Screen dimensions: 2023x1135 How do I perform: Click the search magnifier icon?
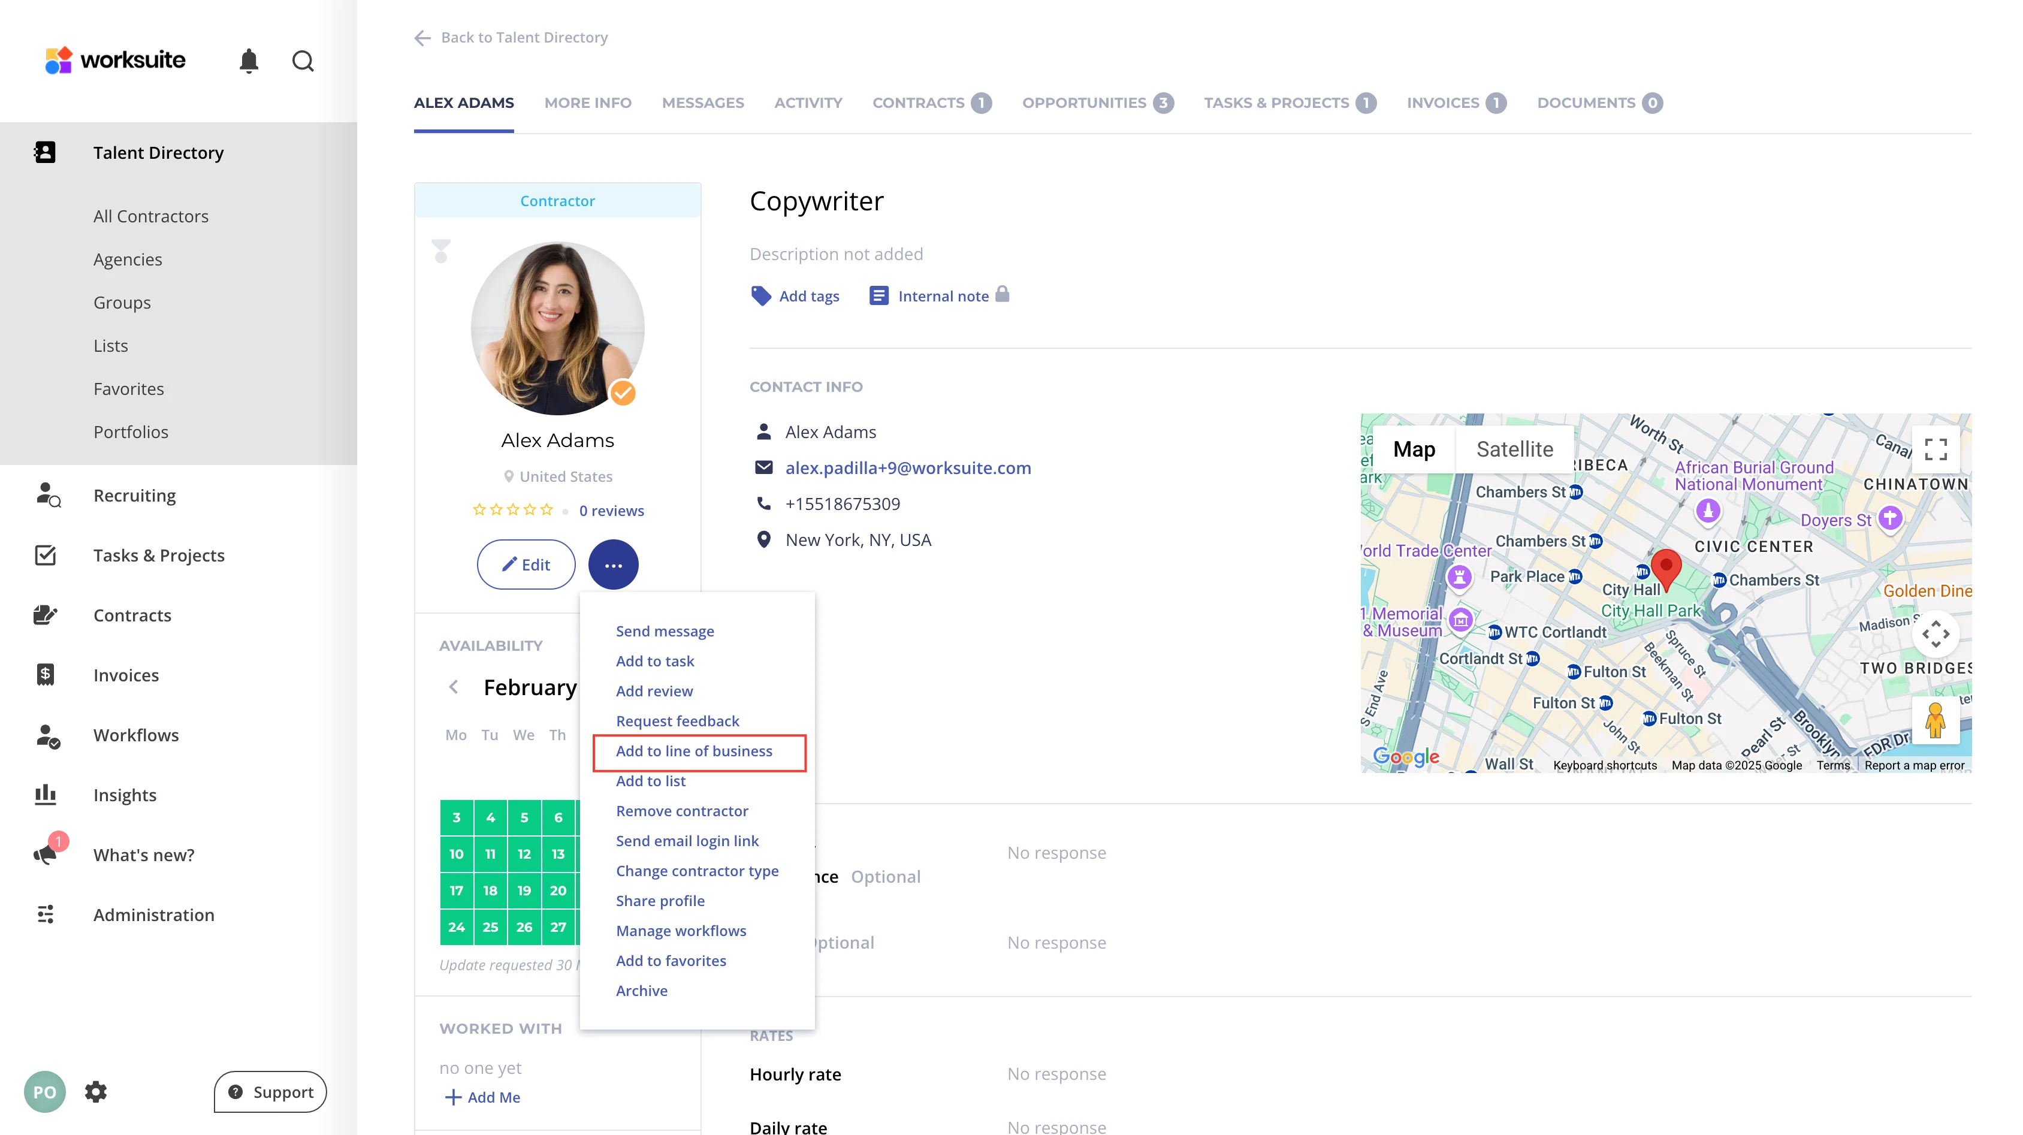(303, 61)
